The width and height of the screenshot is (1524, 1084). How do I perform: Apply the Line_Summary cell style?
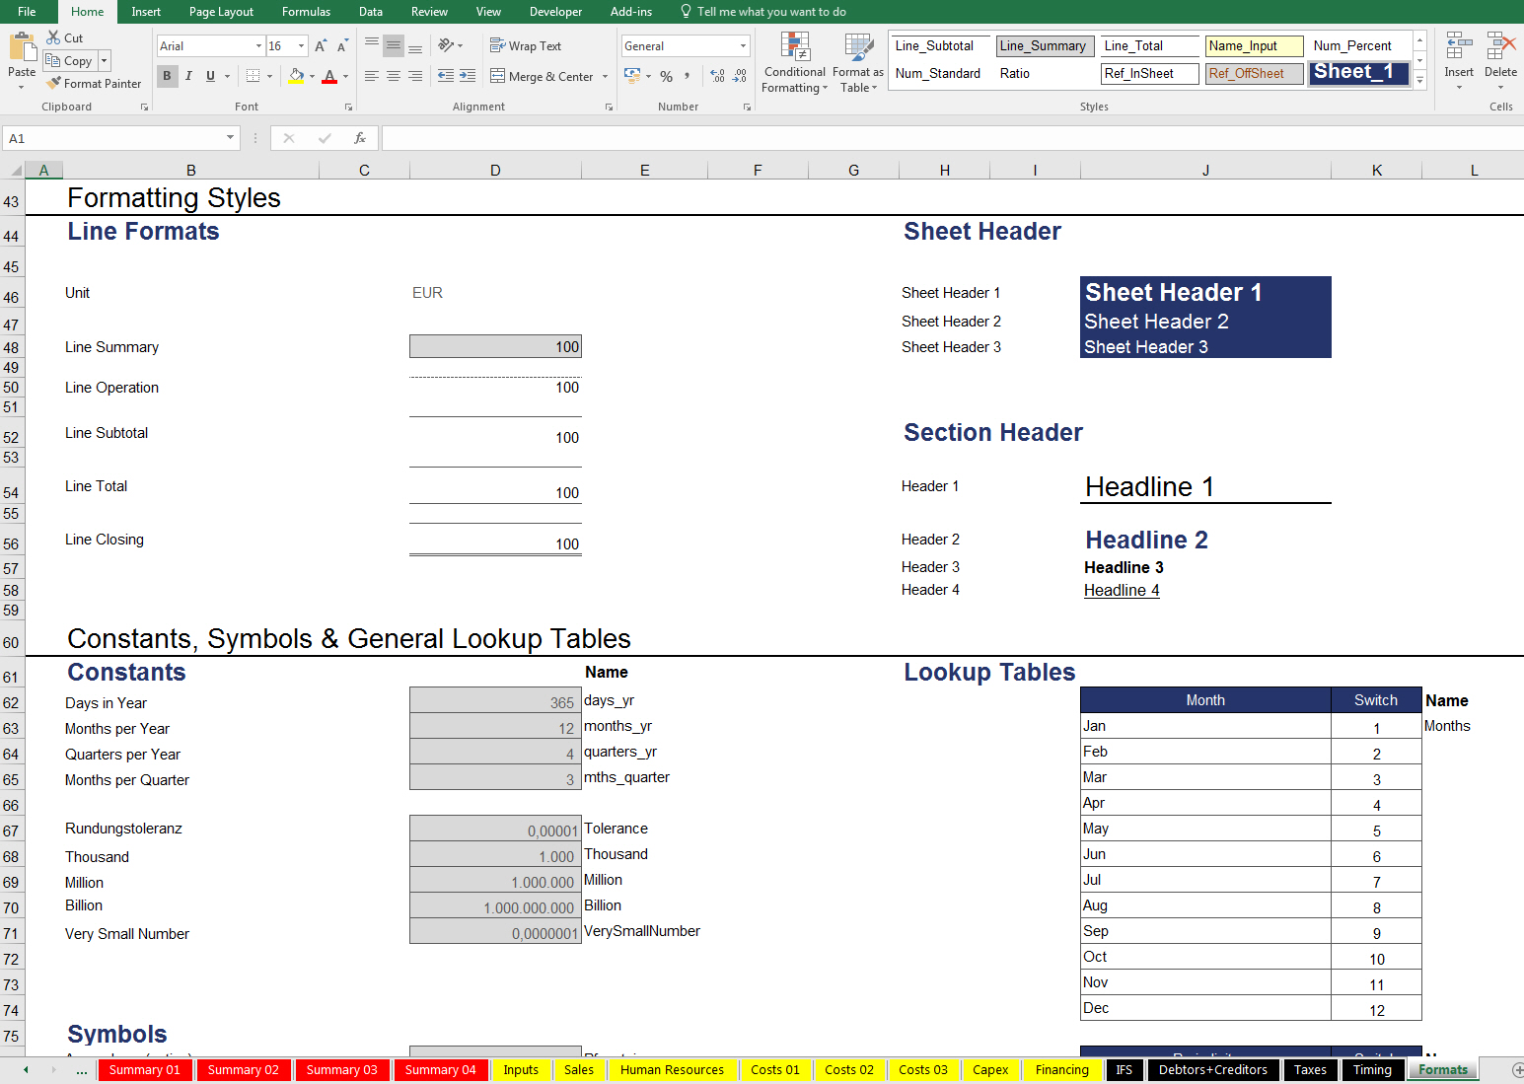[1044, 45]
